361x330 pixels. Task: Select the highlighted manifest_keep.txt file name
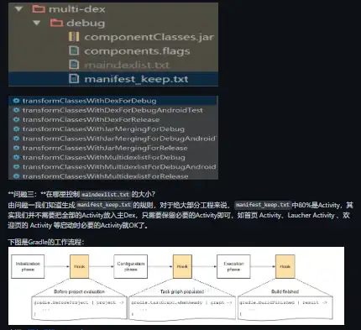click(136, 79)
